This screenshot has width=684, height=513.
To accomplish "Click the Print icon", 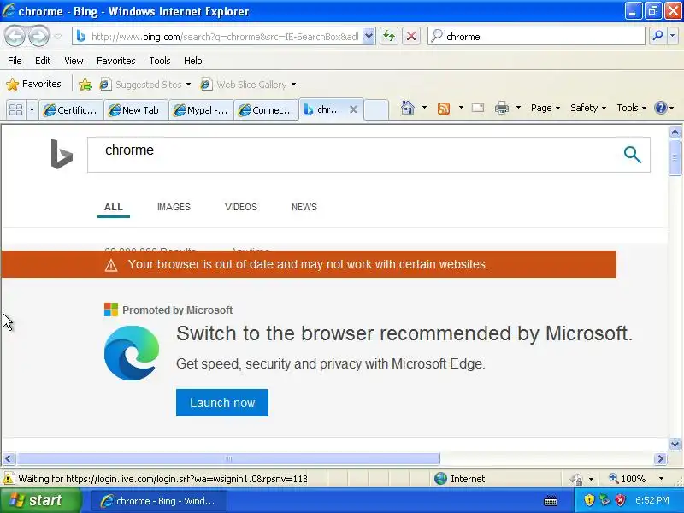I will [x=502, y=108].
